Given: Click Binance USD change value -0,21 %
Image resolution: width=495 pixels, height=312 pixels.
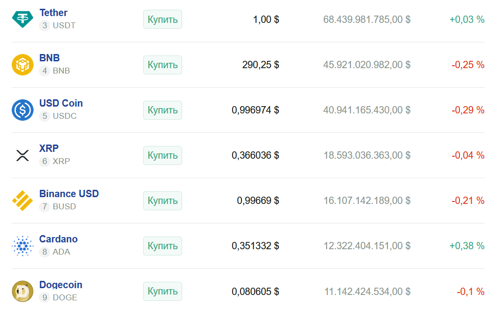Looking at the screenshot, I should point(468,201).
